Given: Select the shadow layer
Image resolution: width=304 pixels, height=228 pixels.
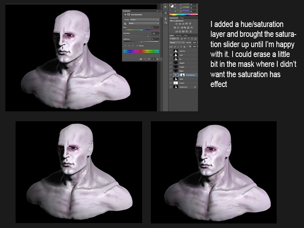Looking at the screenshot, I should (182, 83).
